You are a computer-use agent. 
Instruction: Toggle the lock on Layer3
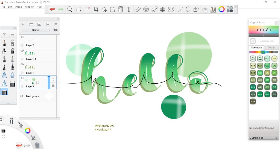pyautogui.click(x=53, y=86)
